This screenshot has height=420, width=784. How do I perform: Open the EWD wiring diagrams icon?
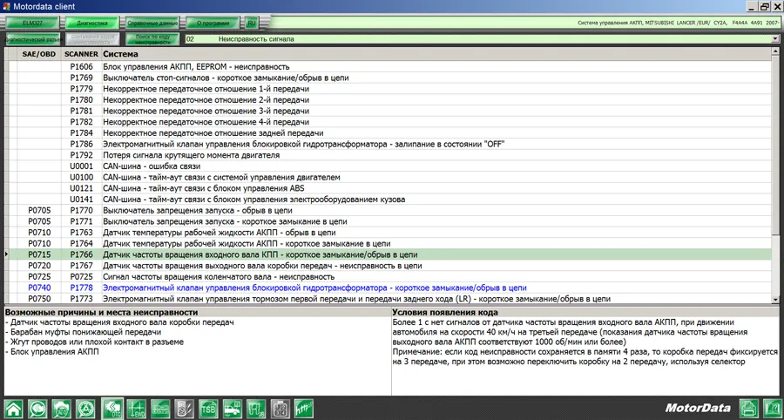tap(136, 409)
